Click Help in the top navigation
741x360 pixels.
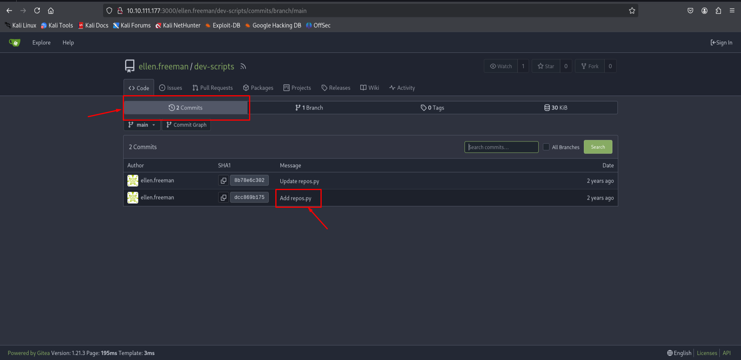pos(68,42)
